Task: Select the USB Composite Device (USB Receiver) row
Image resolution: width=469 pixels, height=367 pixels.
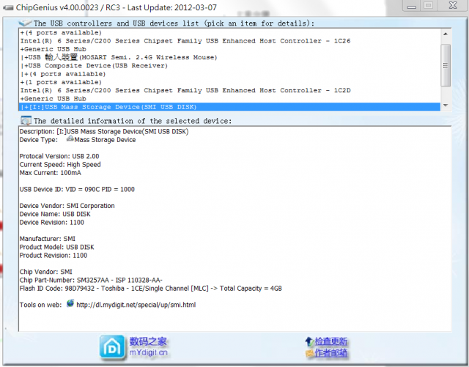Action: (x=229, y=66)
